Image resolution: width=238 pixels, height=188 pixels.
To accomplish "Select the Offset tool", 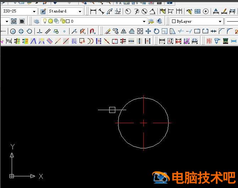I will click(132, 32).
